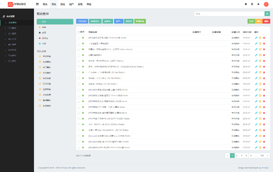This screenshot has height=172, width=273.
Task: Open the gear settings icon in header
Action: [246, 4]
